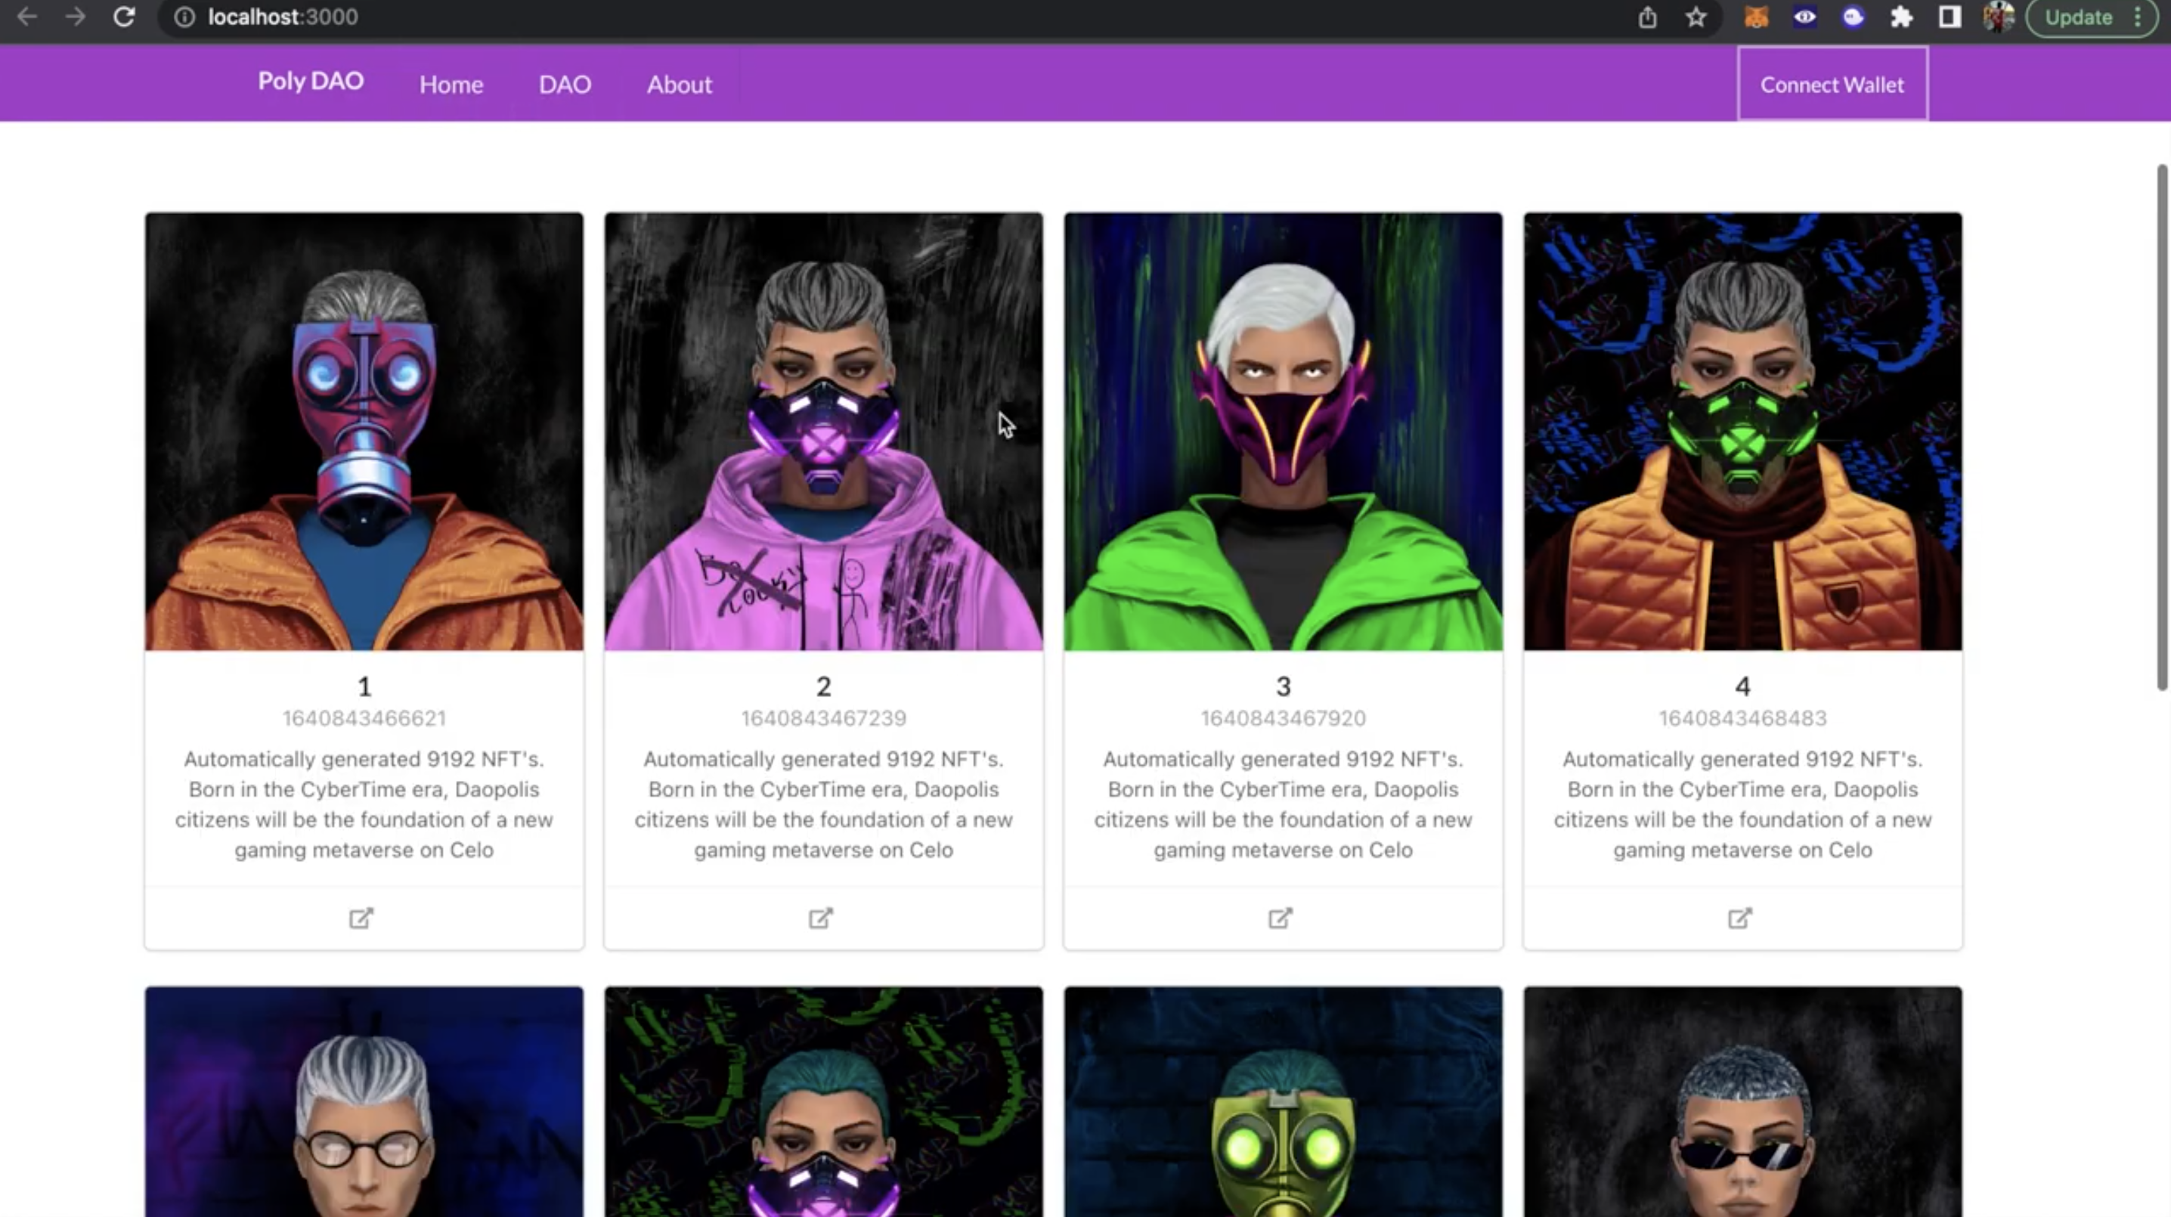
Task: Click the share page icon in address bar
Action: coord(1648,17)
